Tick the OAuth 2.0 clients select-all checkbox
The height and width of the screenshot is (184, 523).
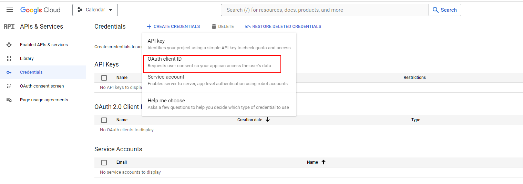104,120
